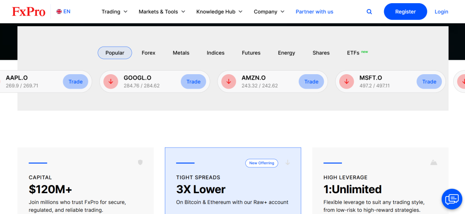This screenshot has height=214, width=465.
Task: Click the 497.2 / 497.11 price quote
Action: click(374, 86)
